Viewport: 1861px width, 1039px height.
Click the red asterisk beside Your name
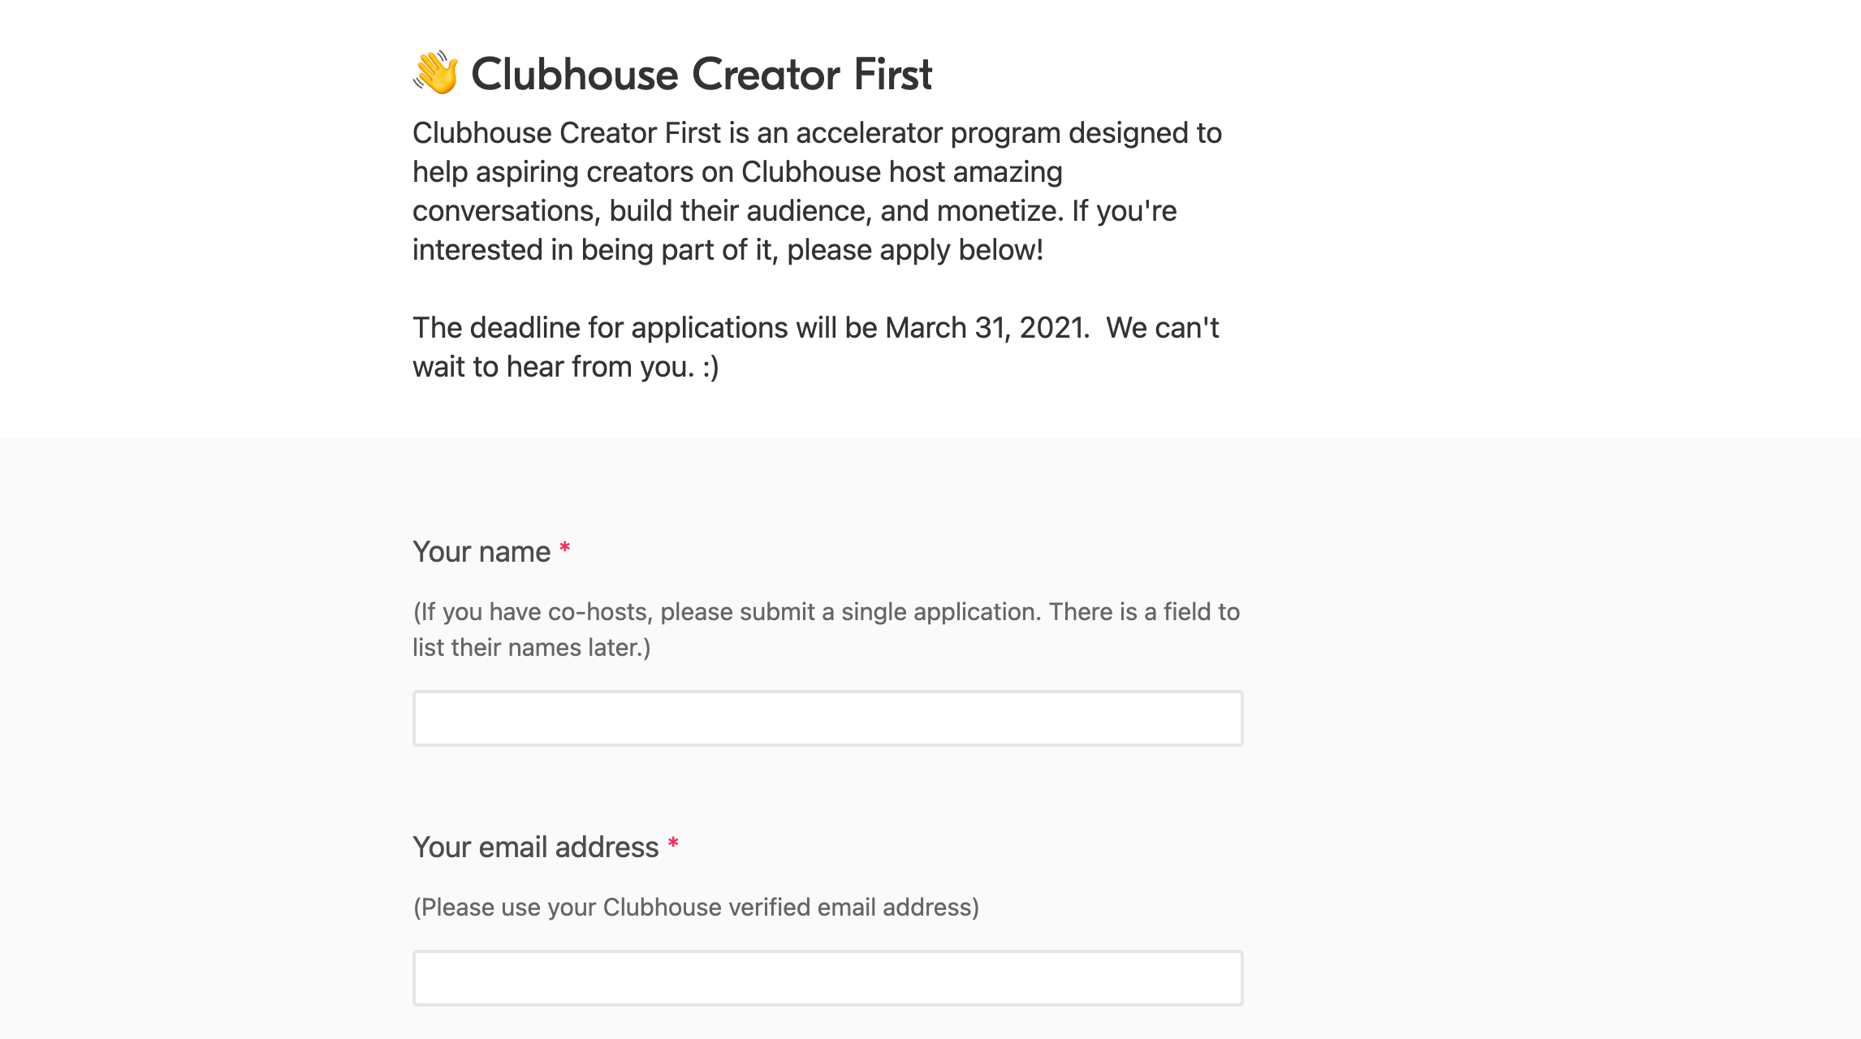pyautogui.click(x=565, y=549)
